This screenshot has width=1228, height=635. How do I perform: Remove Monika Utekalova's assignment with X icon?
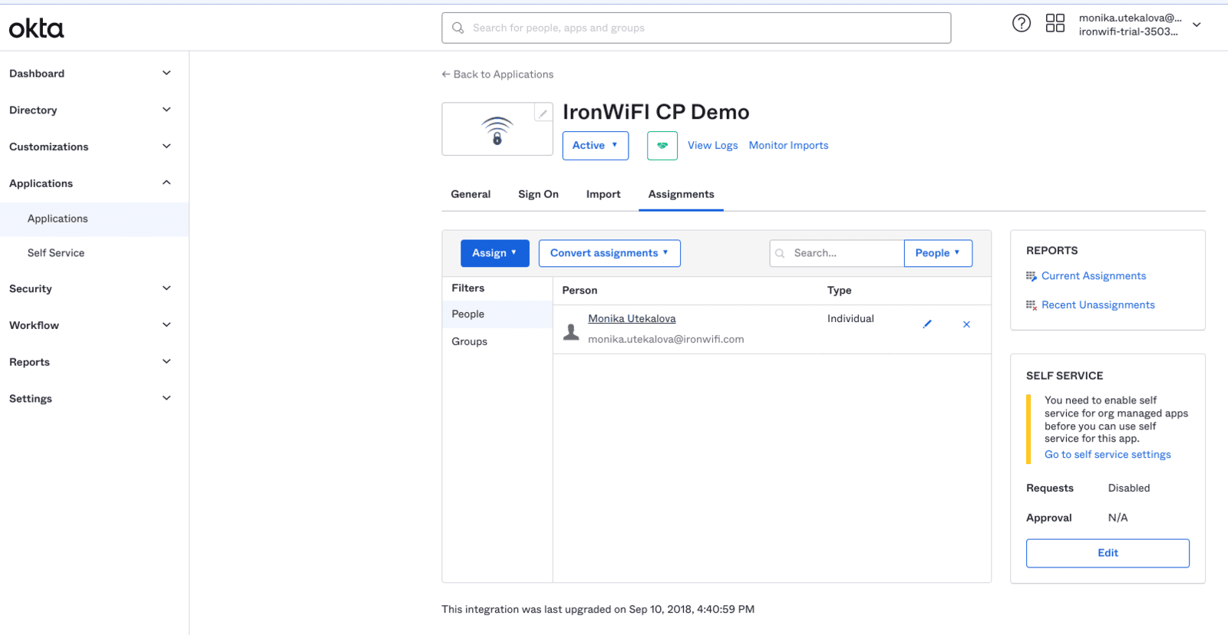click(966, 324)
